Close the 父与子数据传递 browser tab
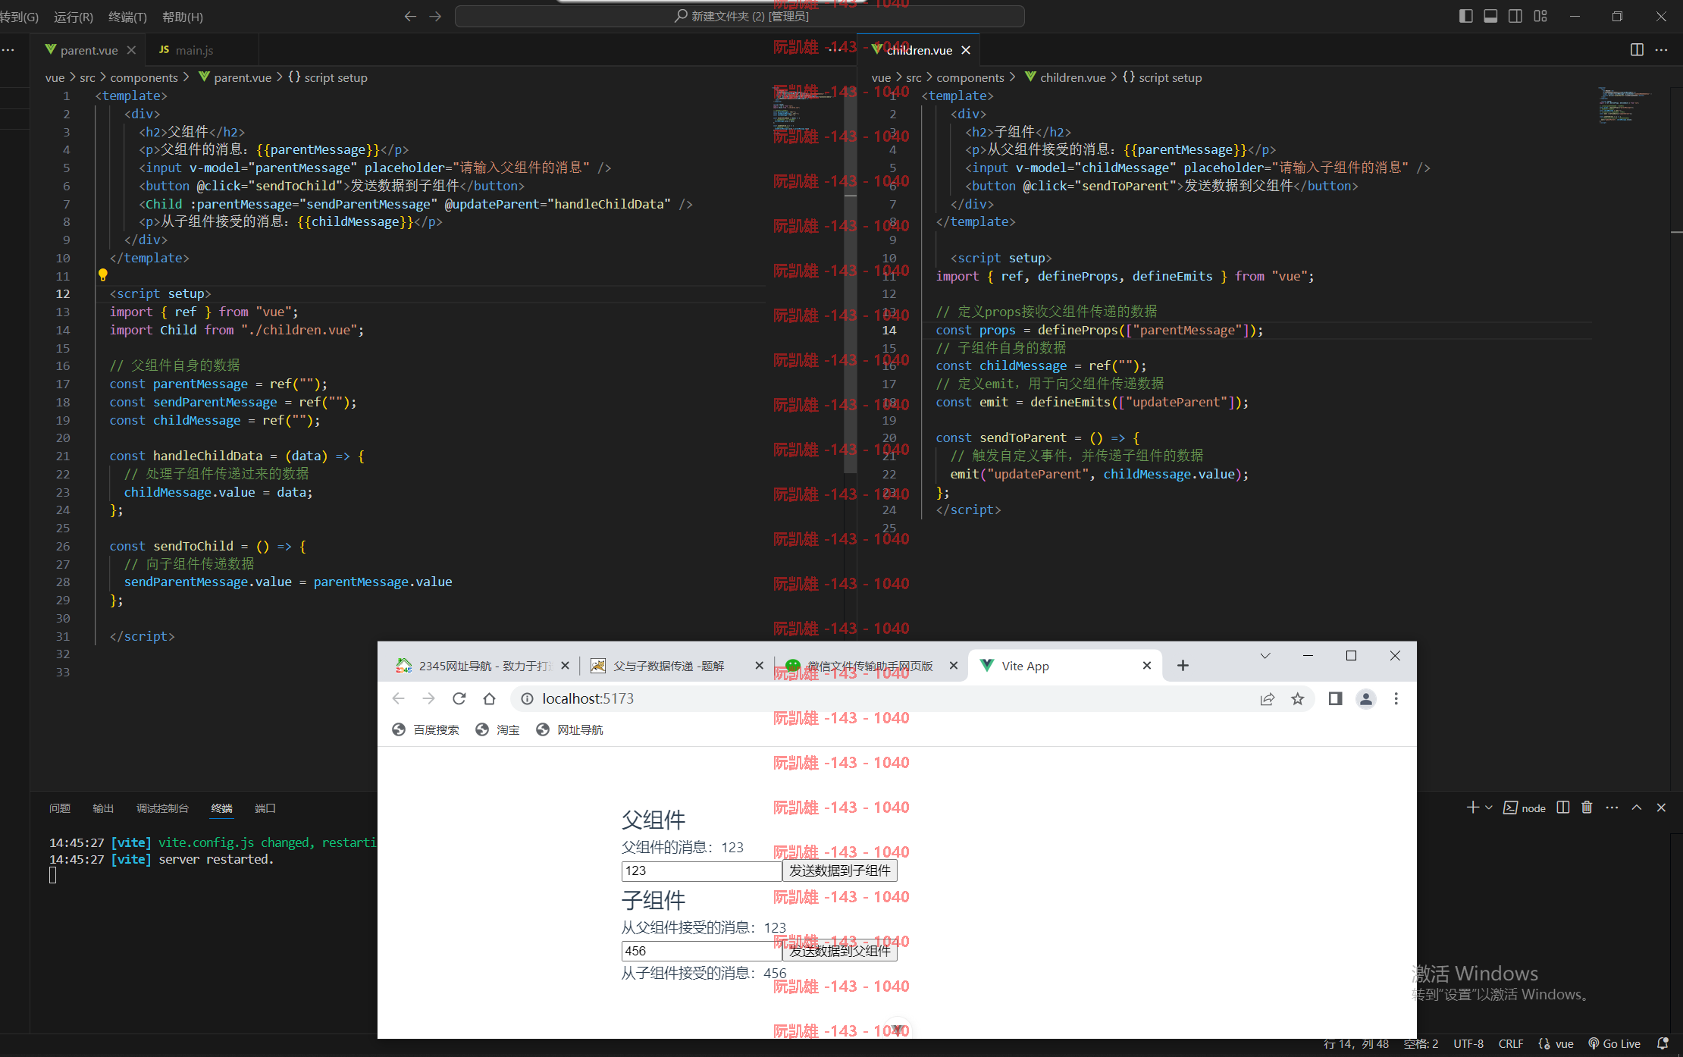The height and width of the screenshot is (1057, 1683). click(x=759, y=666)
